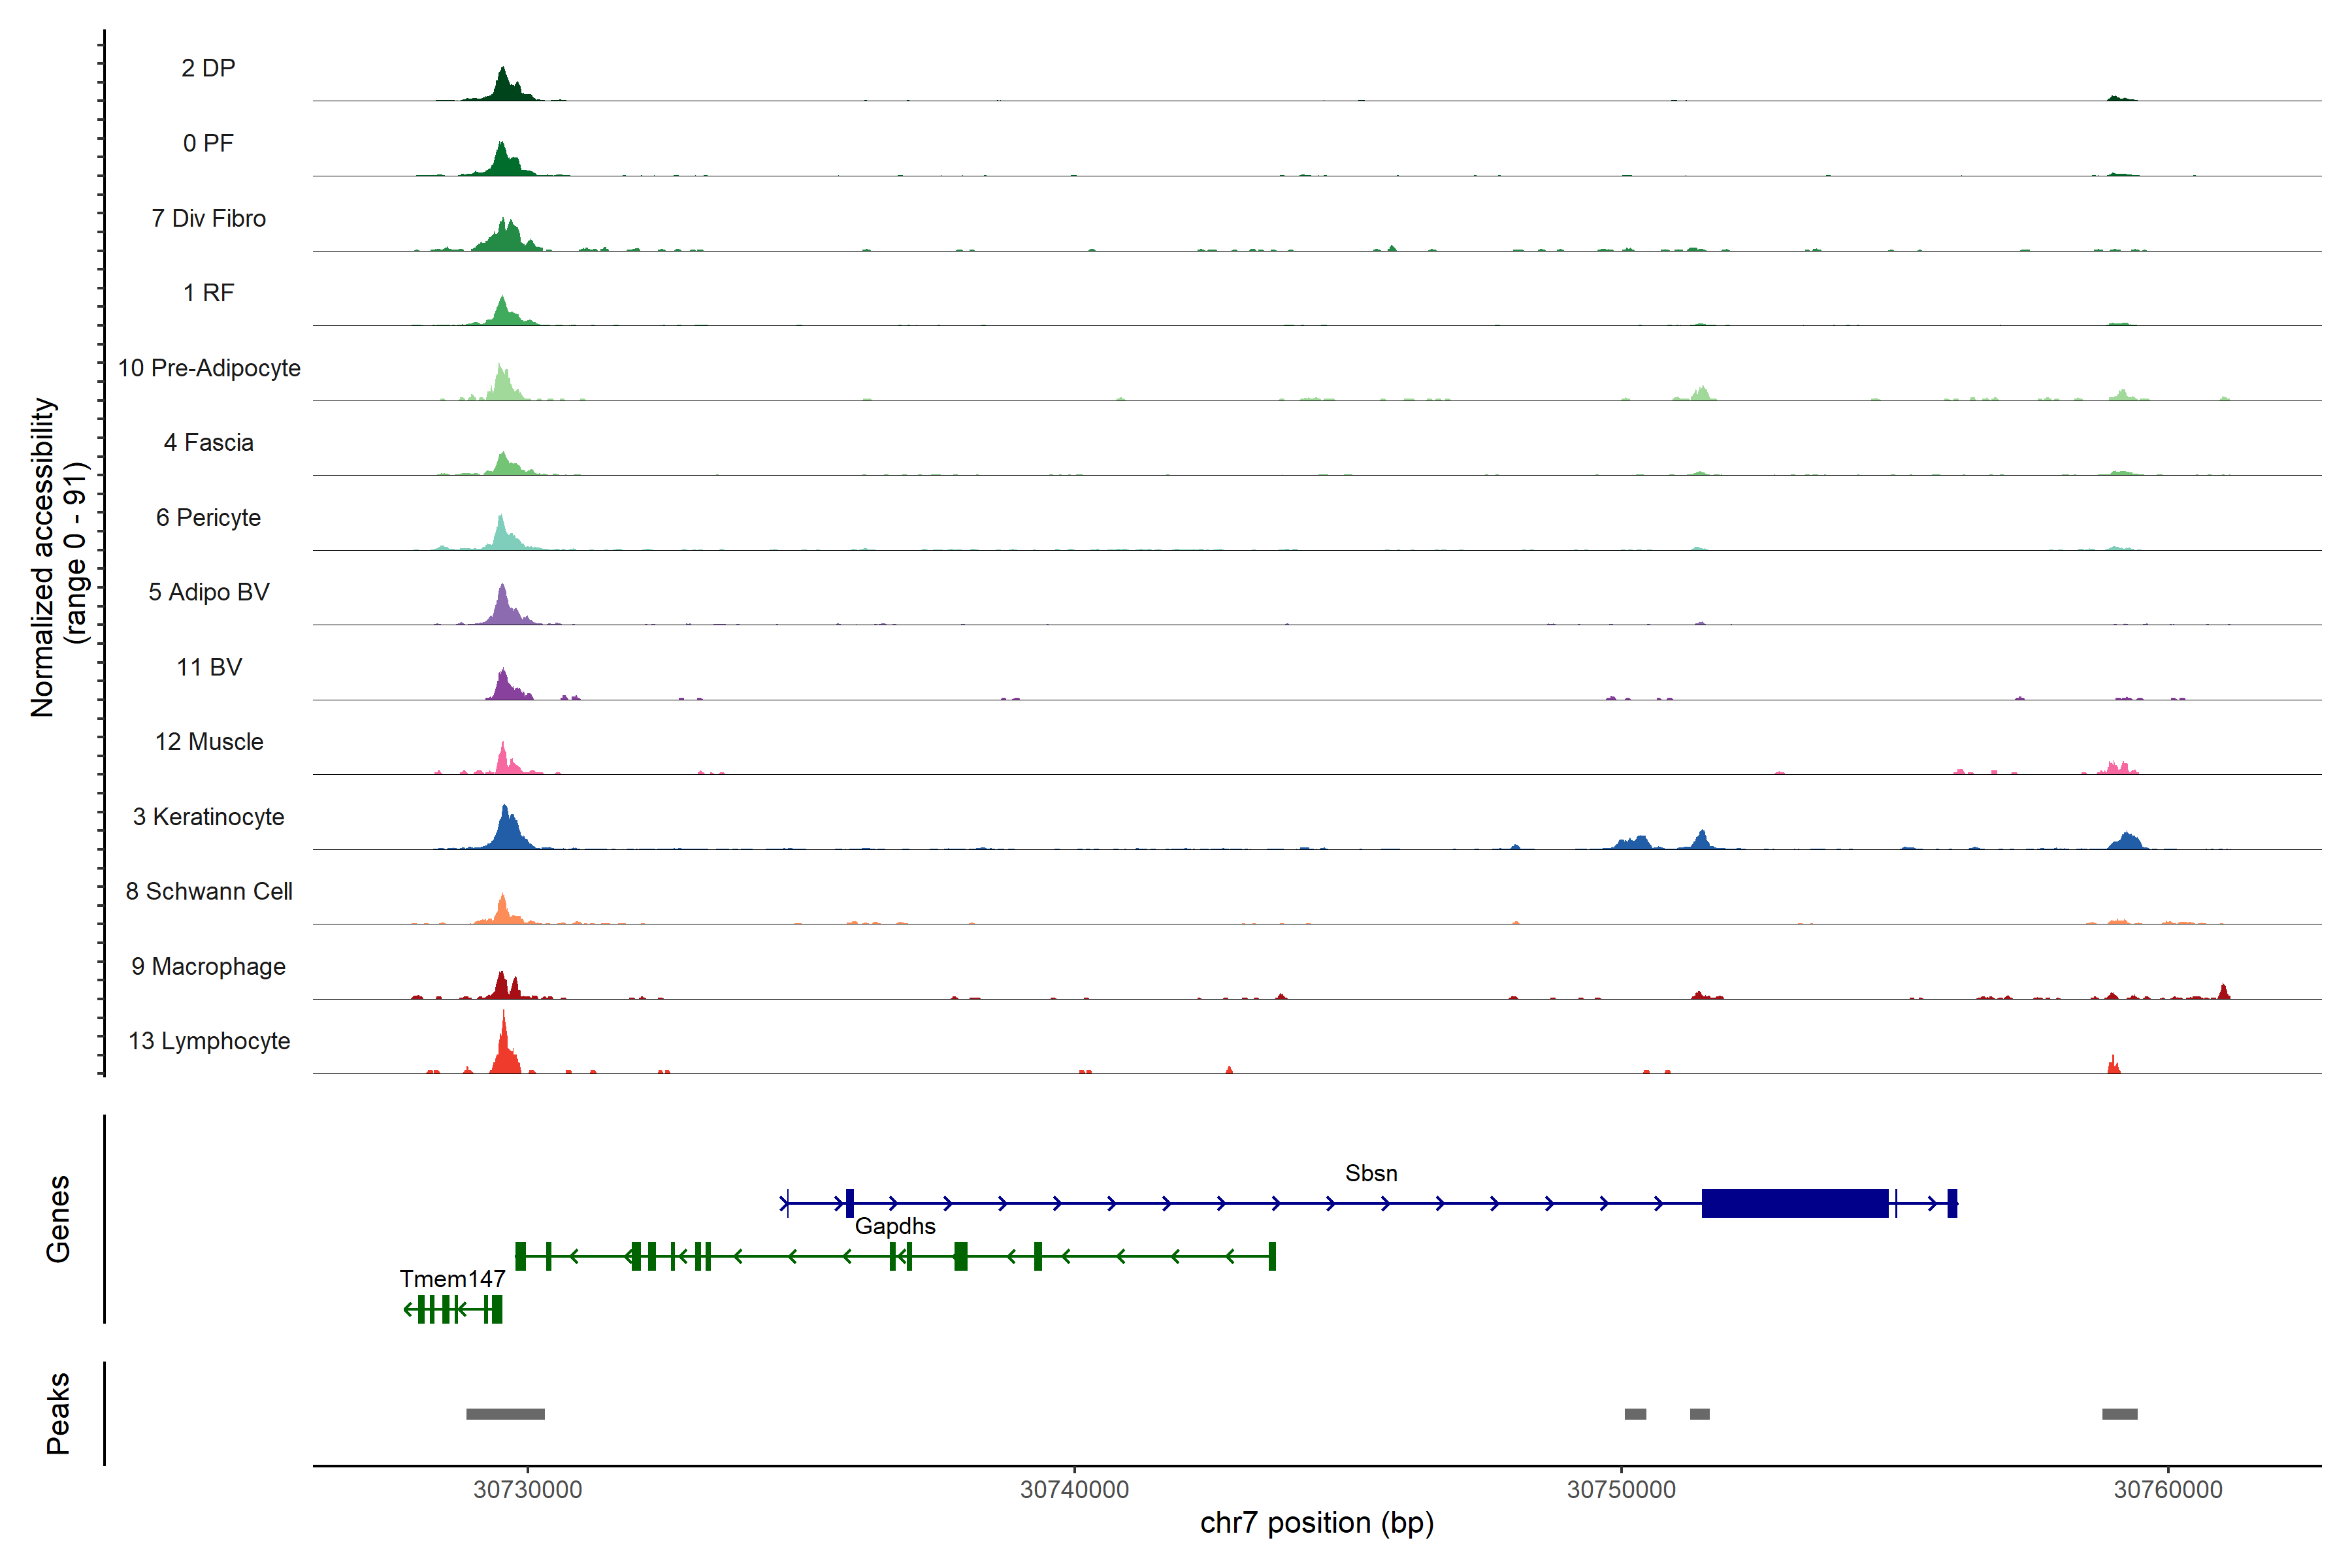Click the Sbsn gene label
The width and height of the screenshot is (2352, 1568).
[1370, 1173]
